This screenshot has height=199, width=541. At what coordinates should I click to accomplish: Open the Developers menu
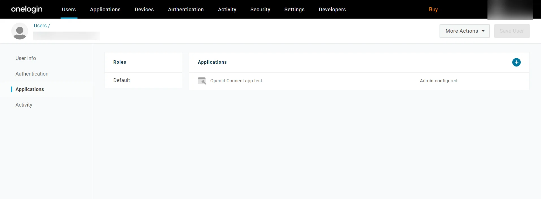[332, 10]
